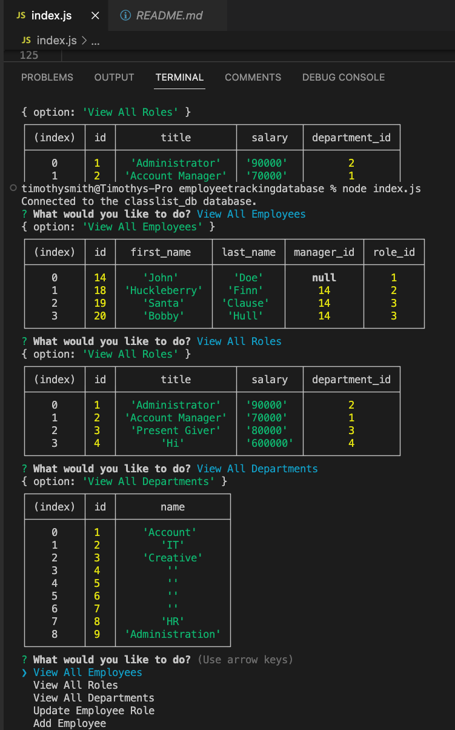Select "Update Employee Role" in the prompt menu
The image size is (455, 730).
[x=93, y=710]
